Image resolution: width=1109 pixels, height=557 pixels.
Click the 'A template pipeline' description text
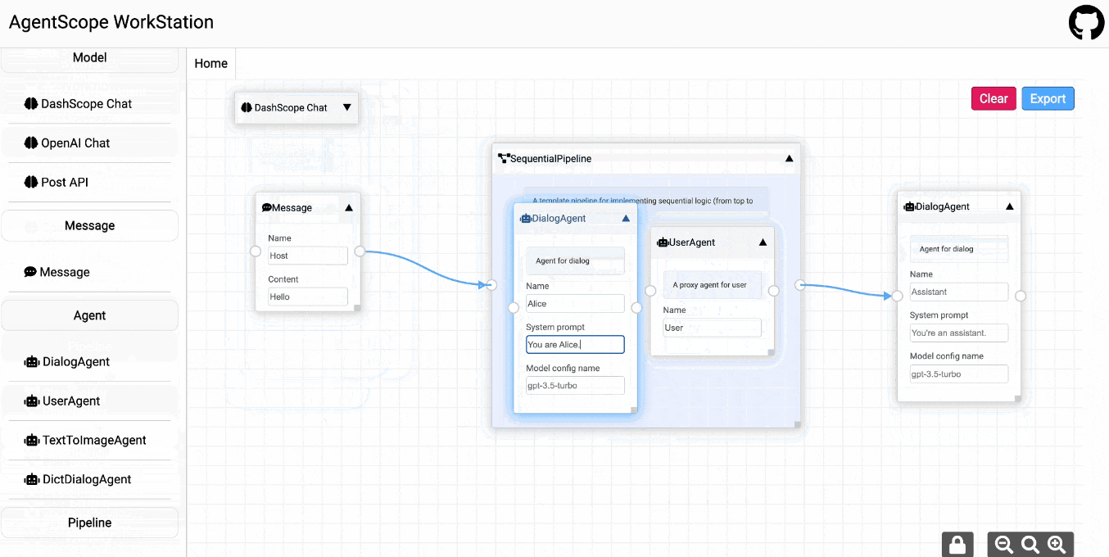coord(643,201)
